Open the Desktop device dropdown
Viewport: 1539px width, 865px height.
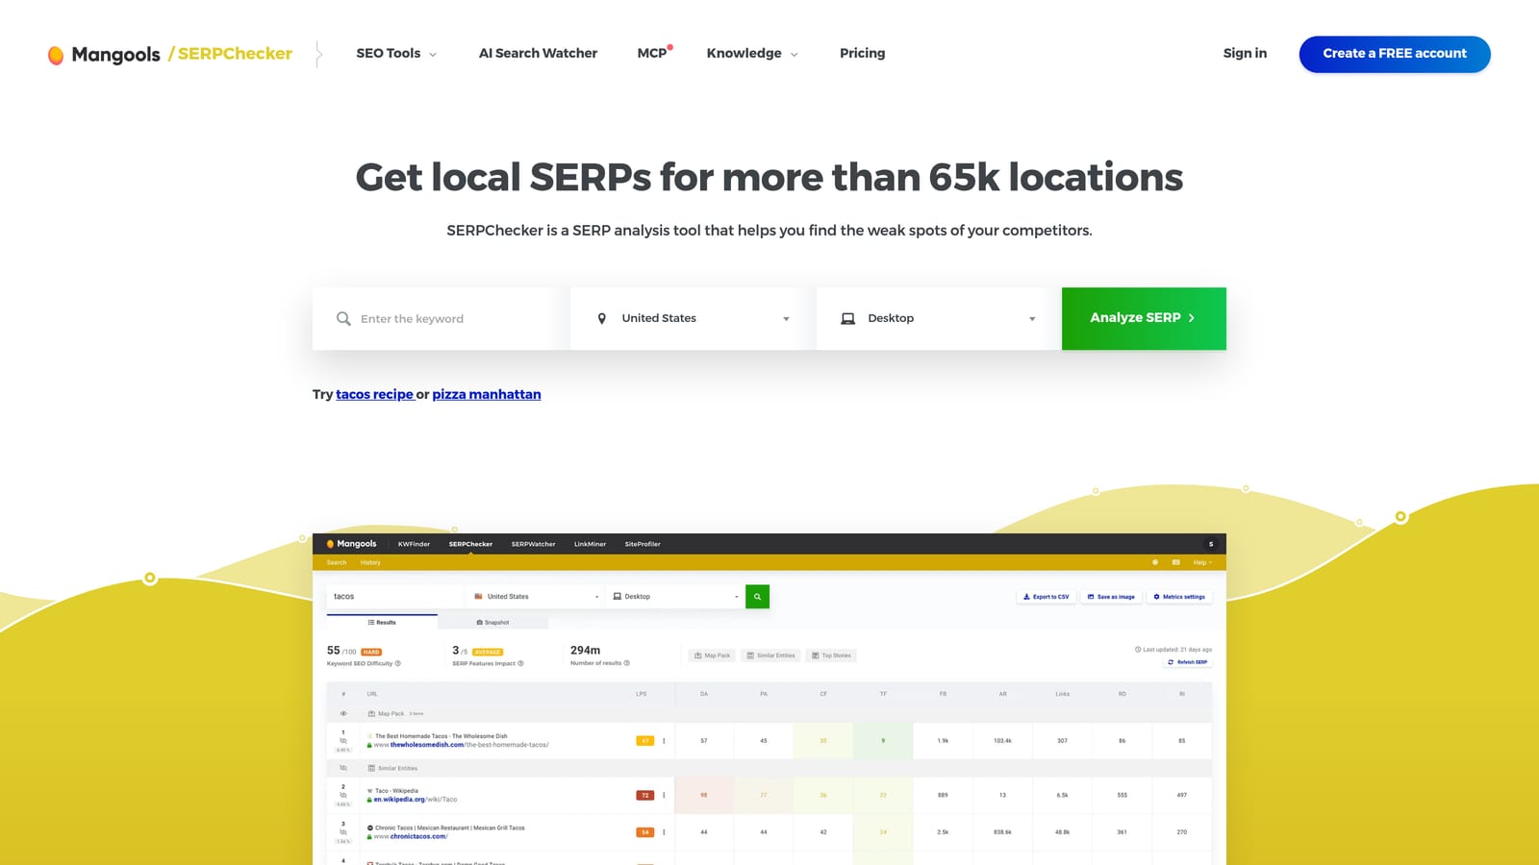[939, 318]
